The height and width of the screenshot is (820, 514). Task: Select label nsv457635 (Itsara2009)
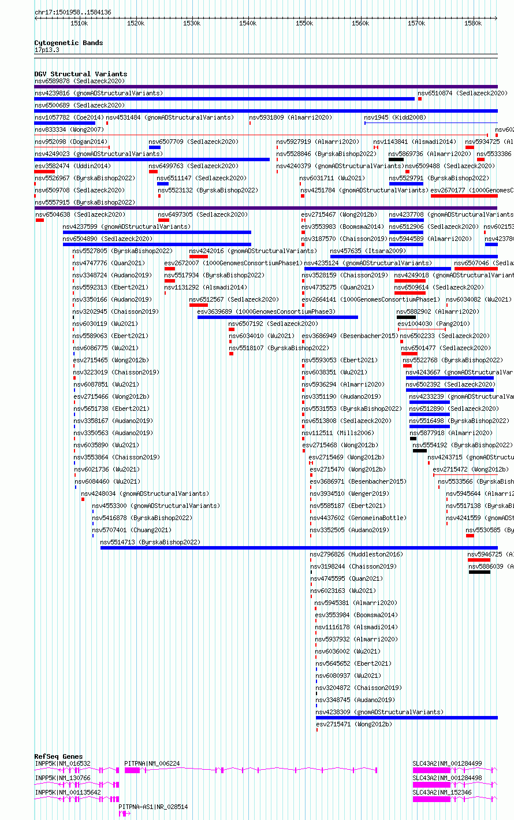[368, 251]
